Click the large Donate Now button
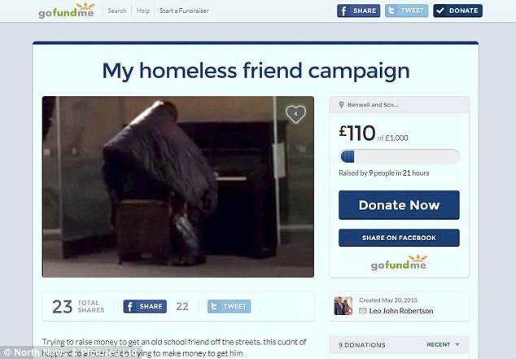Image resolution: width=516 pixels, height=359 pixels. [x=399, y=205]
